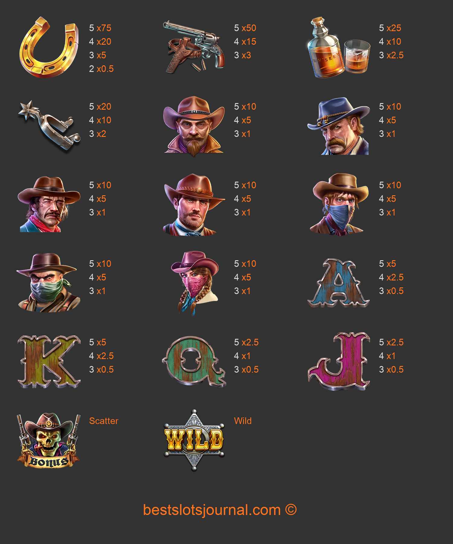This screenshot has height=544, width=453.
Task: Select the green wooden letter K symbol
Action: [x=49, y=361]
